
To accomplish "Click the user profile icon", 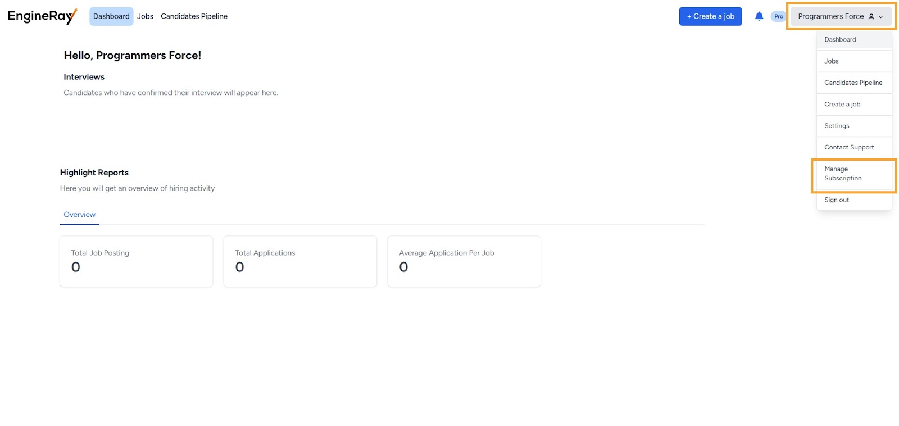I will point(871,17).
